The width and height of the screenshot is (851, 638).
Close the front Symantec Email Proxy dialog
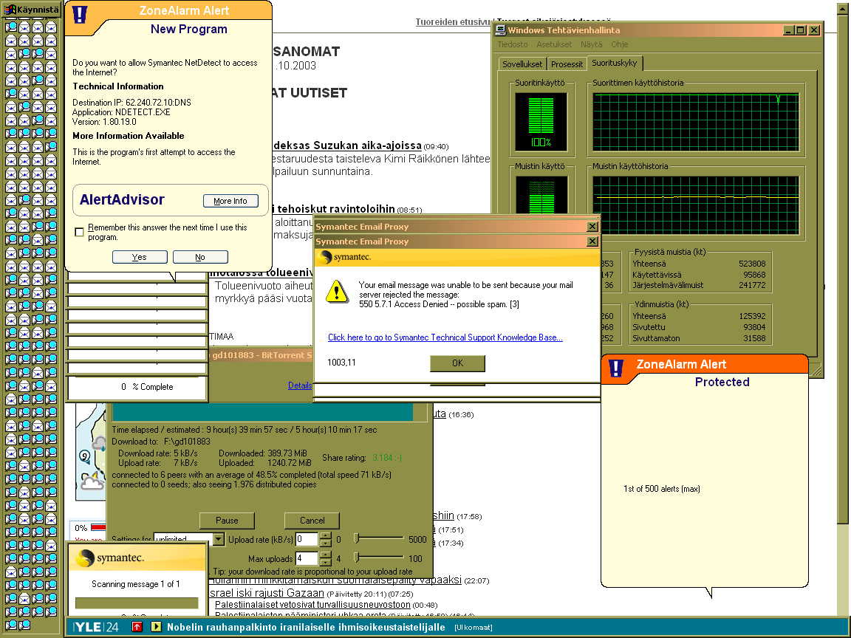tap(592, 241)
